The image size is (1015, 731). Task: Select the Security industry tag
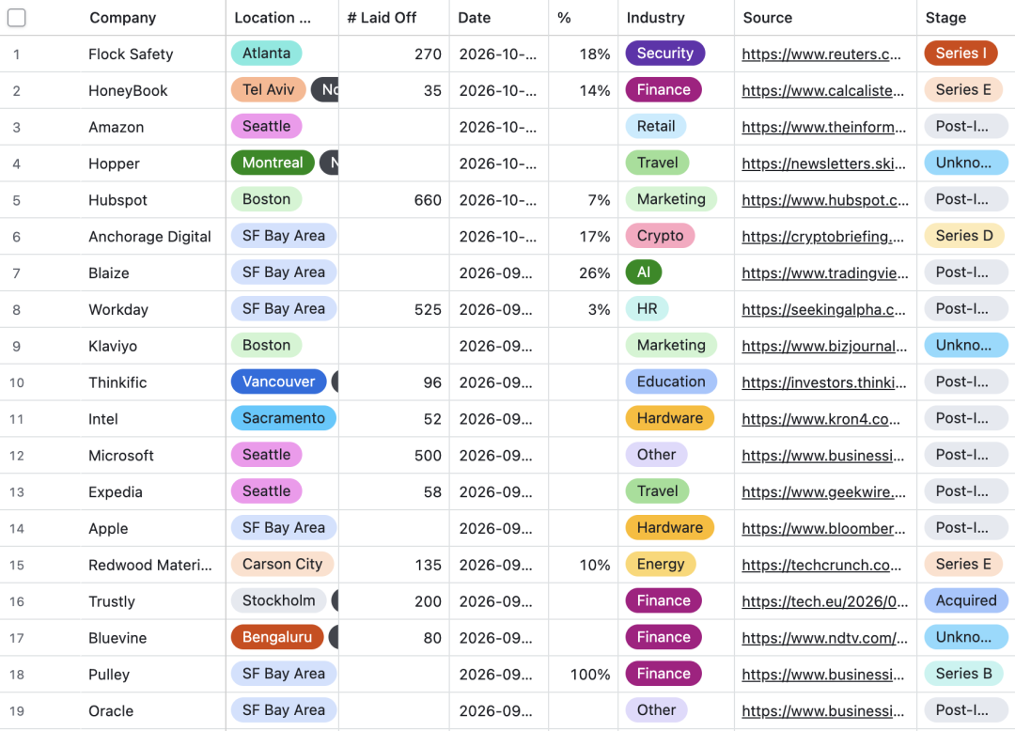(x=664, y=53)
